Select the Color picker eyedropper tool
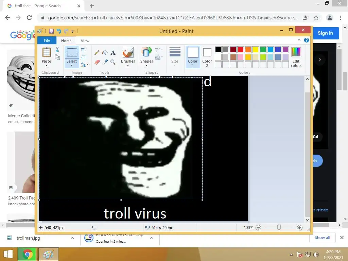348x261 pixels. (105, 62)
